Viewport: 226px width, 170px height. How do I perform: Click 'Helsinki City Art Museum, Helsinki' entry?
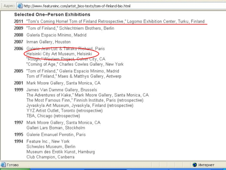coord(59,54)
